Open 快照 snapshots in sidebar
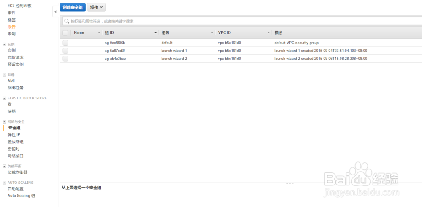The height and width of the screenshot is (207, 422). coord(11,111)
